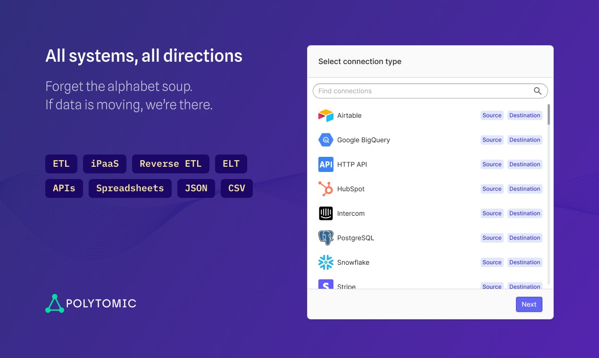Click the Source tag on Intercom row
Screen dimensions: 599x358
pos(492,213)
